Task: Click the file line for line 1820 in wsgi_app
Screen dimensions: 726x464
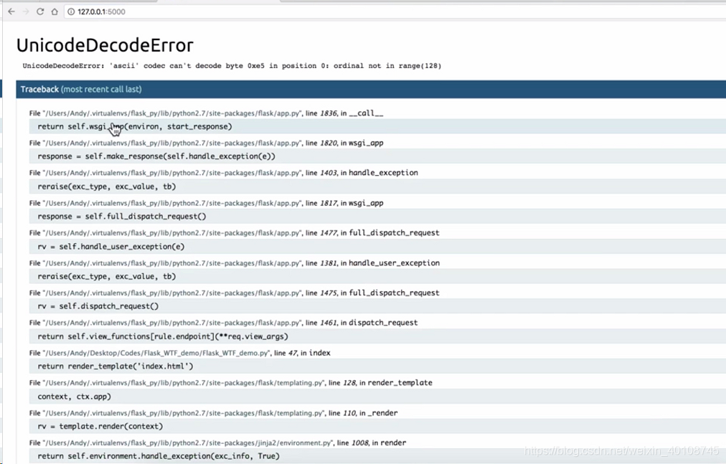Action: 206,143
